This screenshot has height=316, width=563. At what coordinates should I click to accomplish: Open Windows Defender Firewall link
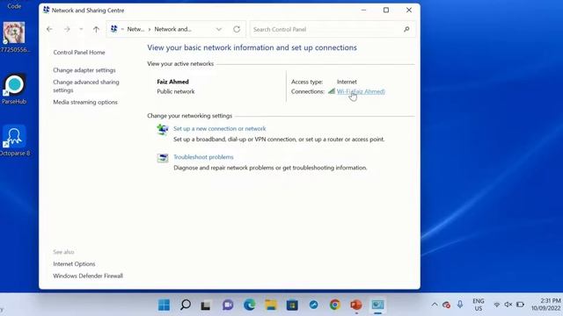pos(88,276)
